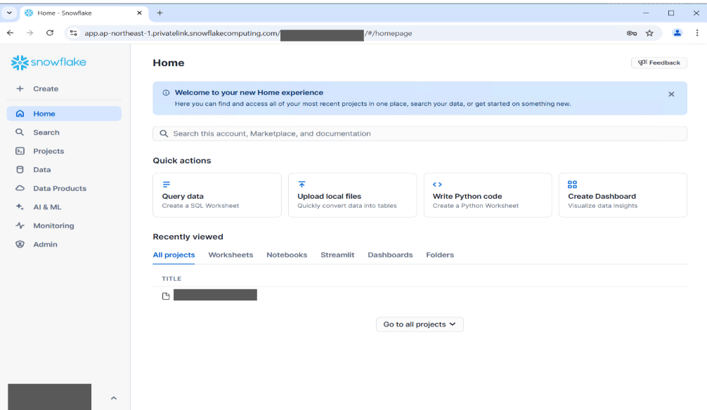
Task: Click the browser forward arrow
Action: coord(30,33)
